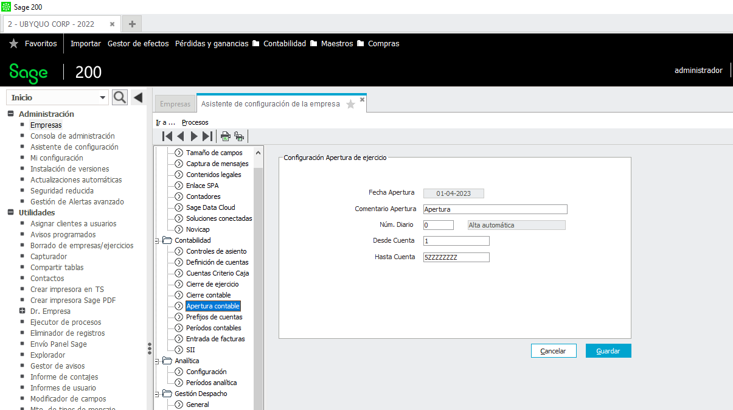Open the Ir a... menu
733x410 pixels.
pyautogui.click(x=165, y=122)
